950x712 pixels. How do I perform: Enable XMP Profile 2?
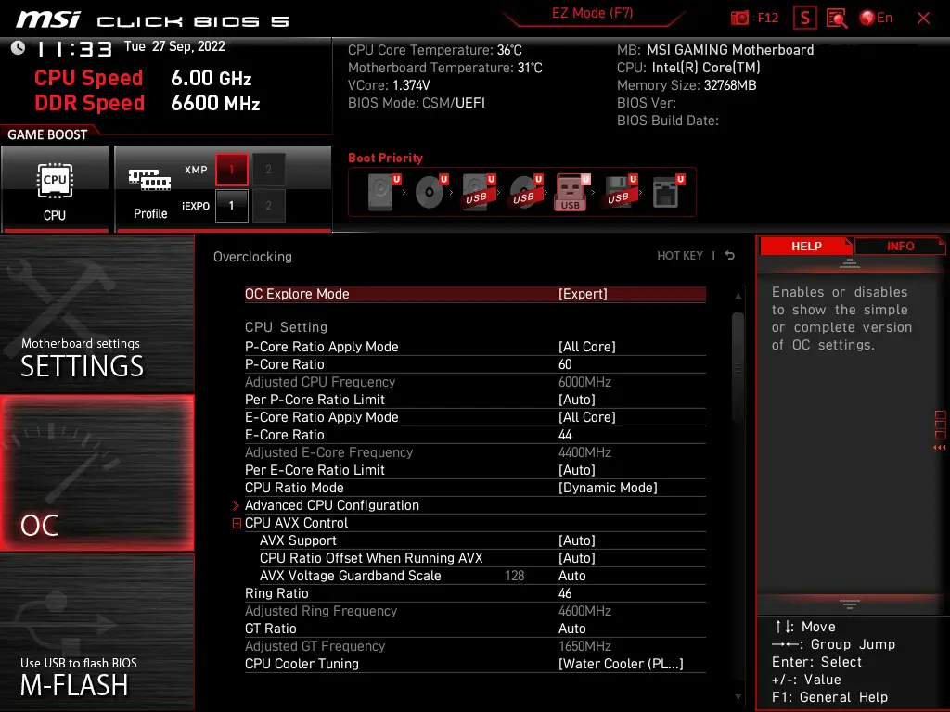(267, 170)
